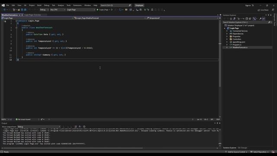Select Connected Services in Solution Explorer

tap(240, 31)
